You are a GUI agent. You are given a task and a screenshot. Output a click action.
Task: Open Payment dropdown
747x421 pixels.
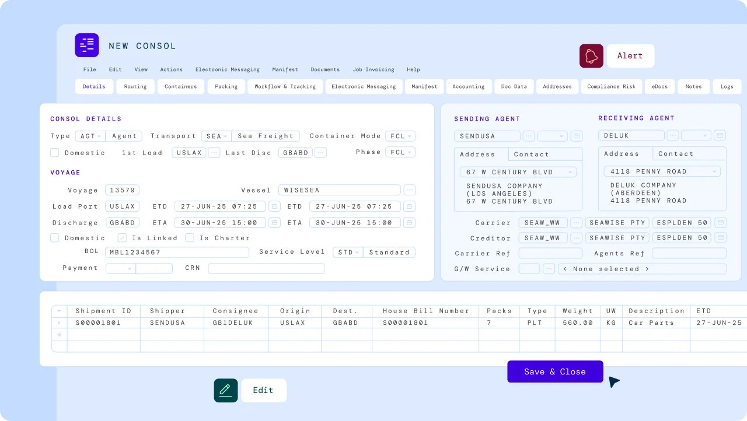coord(121,268)
